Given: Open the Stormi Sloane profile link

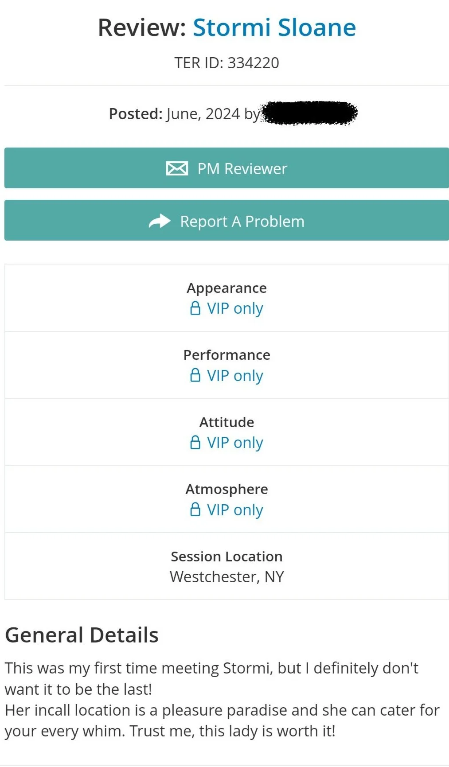Looking at the screenshot, I should pos(274,27).
